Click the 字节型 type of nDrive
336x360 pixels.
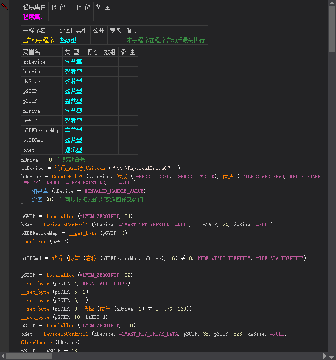coord(74,111)
